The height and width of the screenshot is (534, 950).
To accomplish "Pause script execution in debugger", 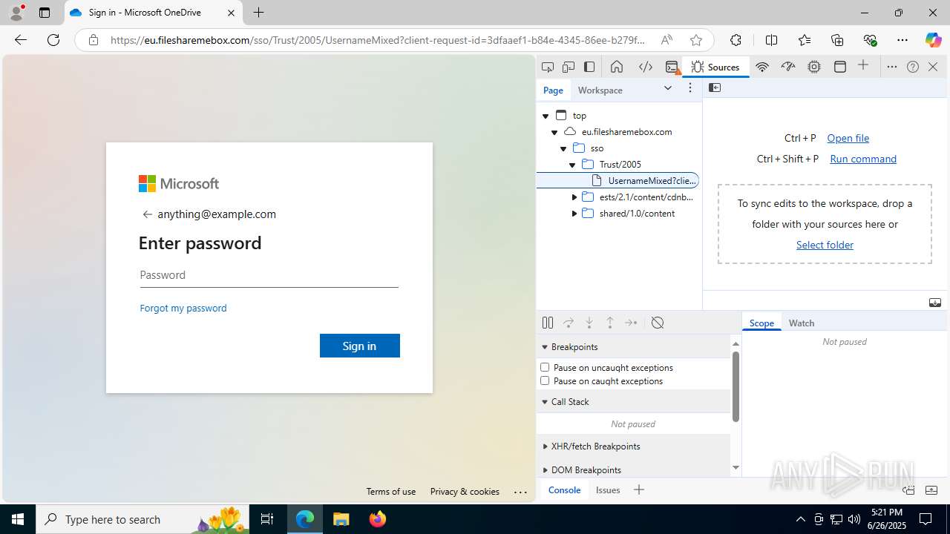I will pos(548,323).
